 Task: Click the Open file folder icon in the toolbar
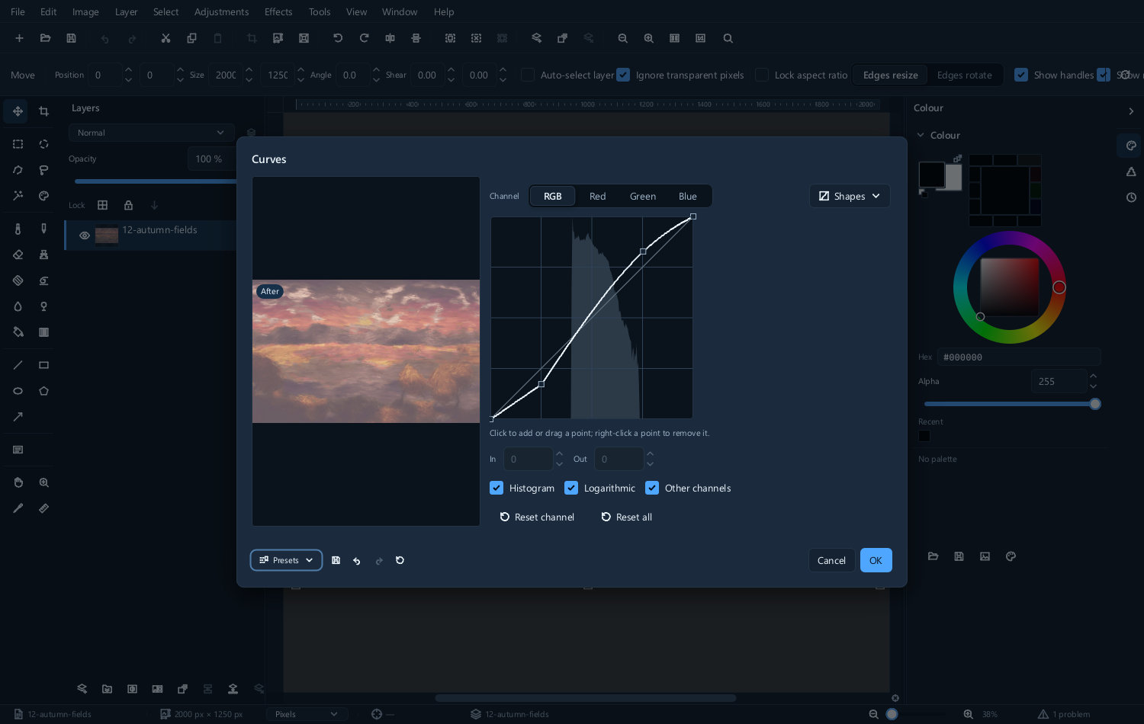coord(45,38)
